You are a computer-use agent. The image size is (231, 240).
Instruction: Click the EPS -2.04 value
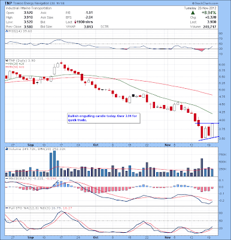click(89, 17)
